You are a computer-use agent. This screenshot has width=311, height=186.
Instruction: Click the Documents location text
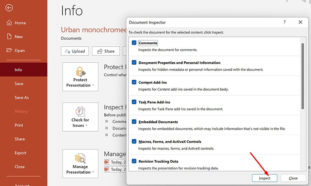(x=71, y=38)
